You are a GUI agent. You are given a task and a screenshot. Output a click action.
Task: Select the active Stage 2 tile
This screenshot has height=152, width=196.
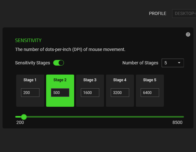(x=60, y=80)
